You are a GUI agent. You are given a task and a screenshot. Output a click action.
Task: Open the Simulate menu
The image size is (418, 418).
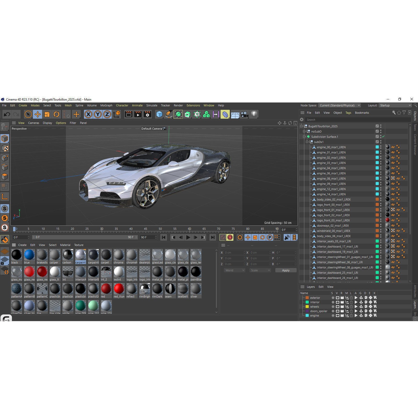(x=152, y=105)
